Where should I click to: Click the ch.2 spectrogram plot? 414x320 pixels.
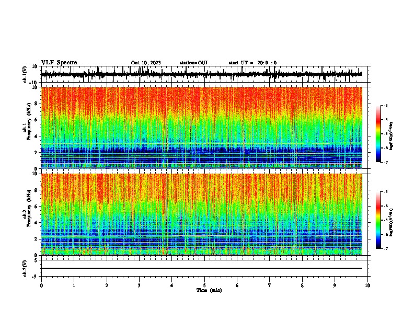click(202, 214)
